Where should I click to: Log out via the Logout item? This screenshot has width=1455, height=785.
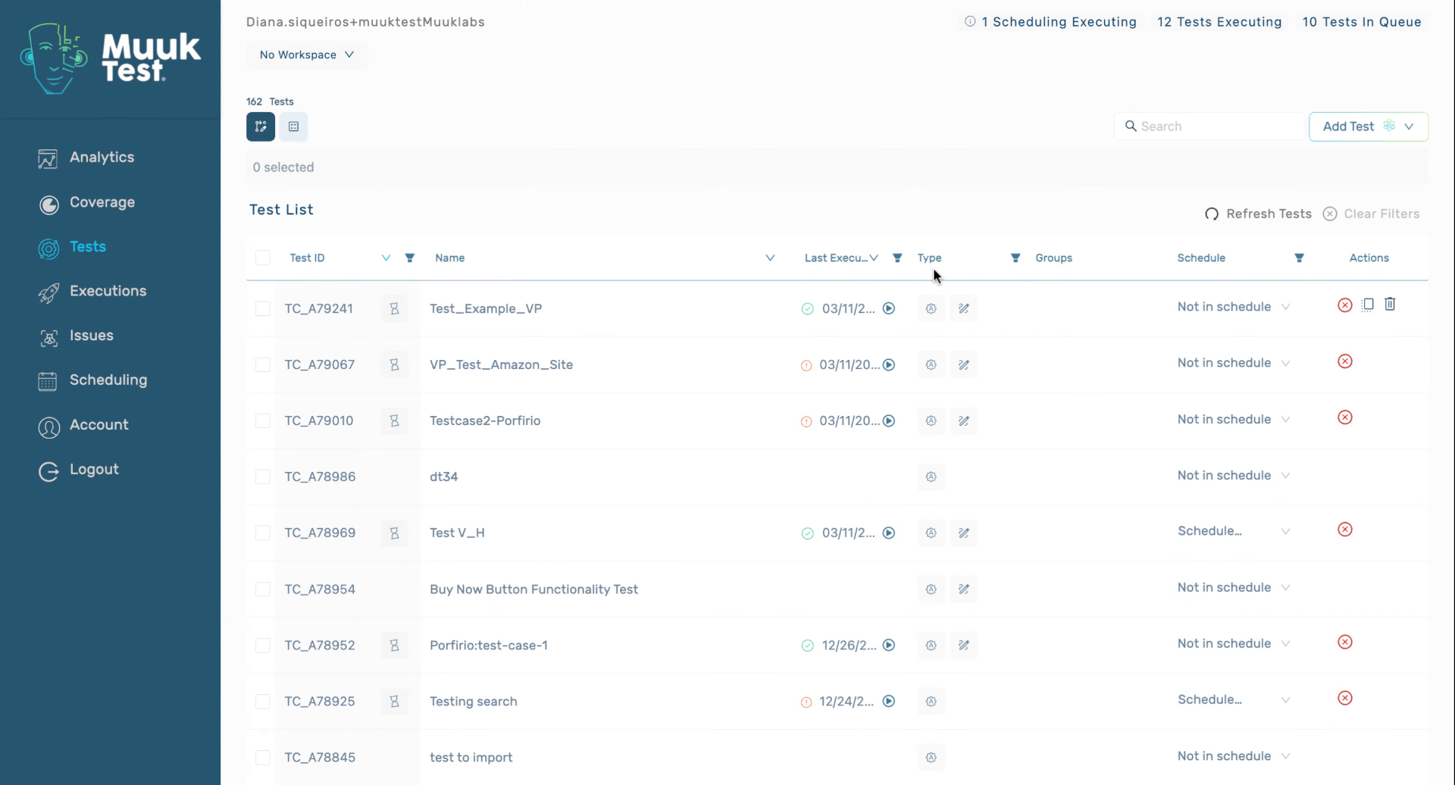(79, 470)
